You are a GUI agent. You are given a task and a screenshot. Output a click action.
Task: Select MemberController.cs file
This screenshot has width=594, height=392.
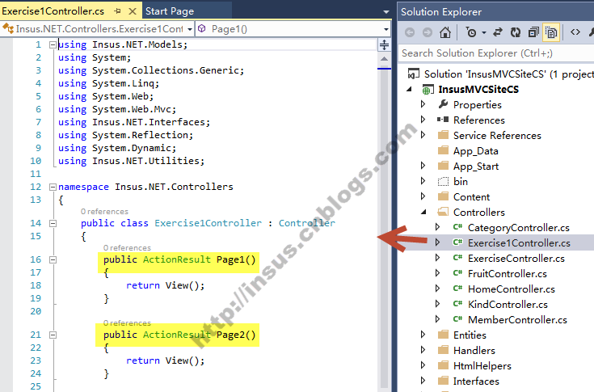517,319
